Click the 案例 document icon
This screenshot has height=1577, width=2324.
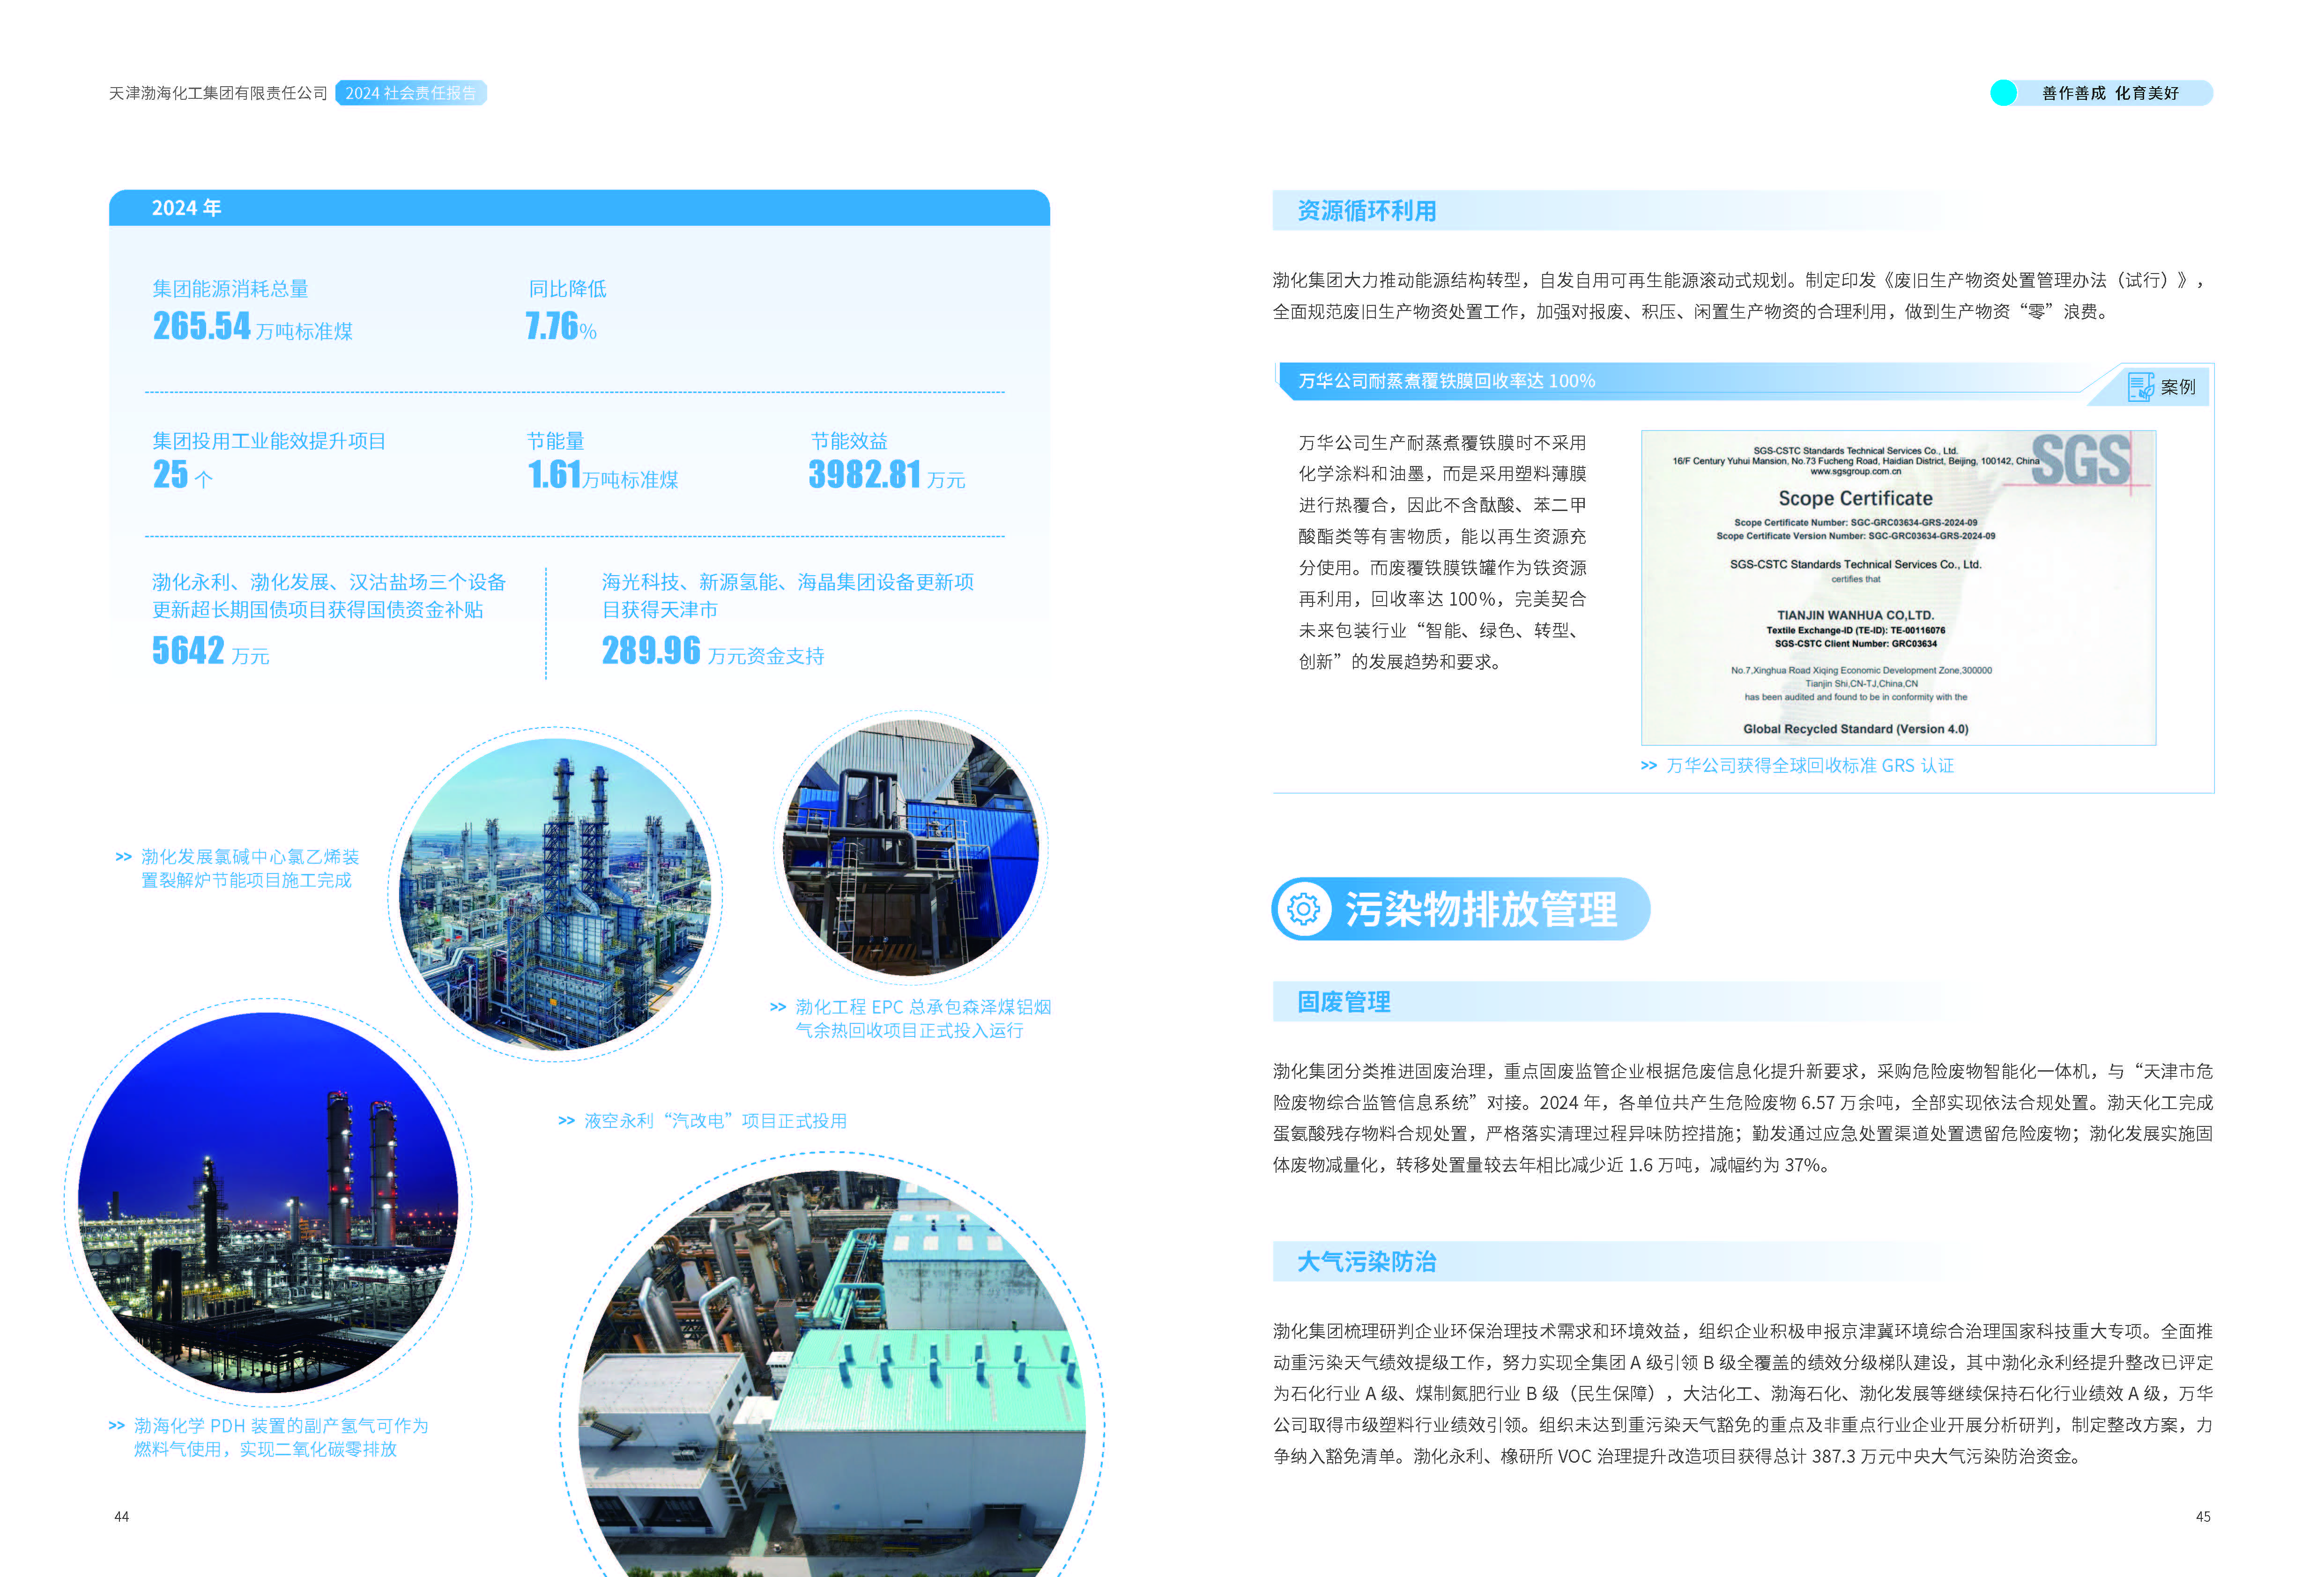click(x=2140, y=387)
